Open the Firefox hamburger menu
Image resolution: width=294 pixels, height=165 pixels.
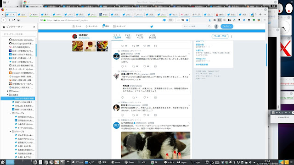[265, 20]
